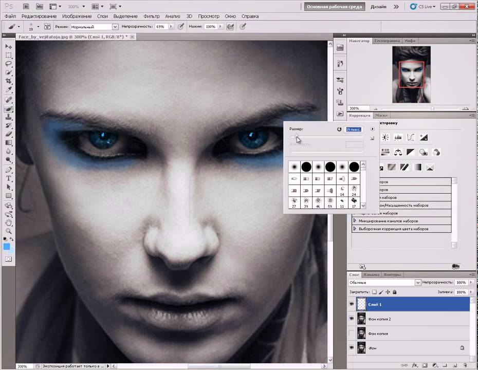The width and height of the screenshot is (478, 370).
Task: Open the CS Live dropdown
Action: click(423, 6)
